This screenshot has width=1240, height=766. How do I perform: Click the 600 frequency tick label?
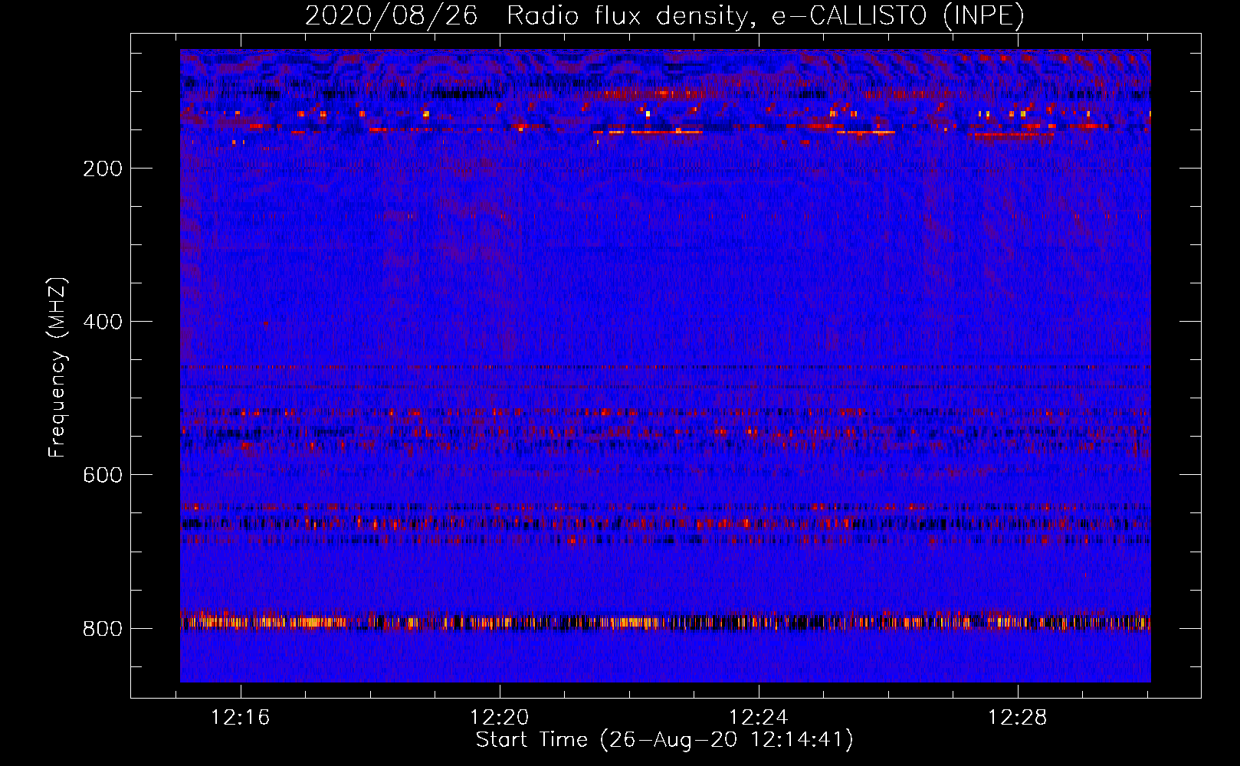point(103,475)
